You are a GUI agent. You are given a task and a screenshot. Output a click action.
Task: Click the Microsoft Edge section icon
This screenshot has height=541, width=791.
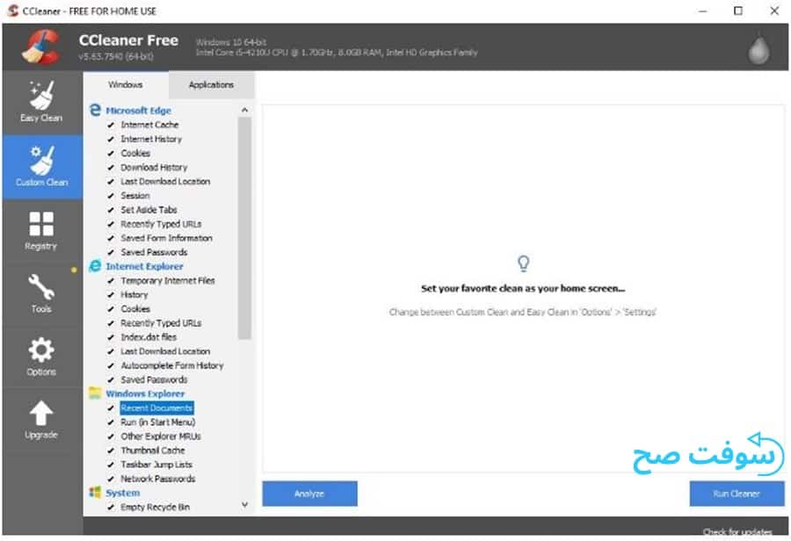tap(95, 110)
